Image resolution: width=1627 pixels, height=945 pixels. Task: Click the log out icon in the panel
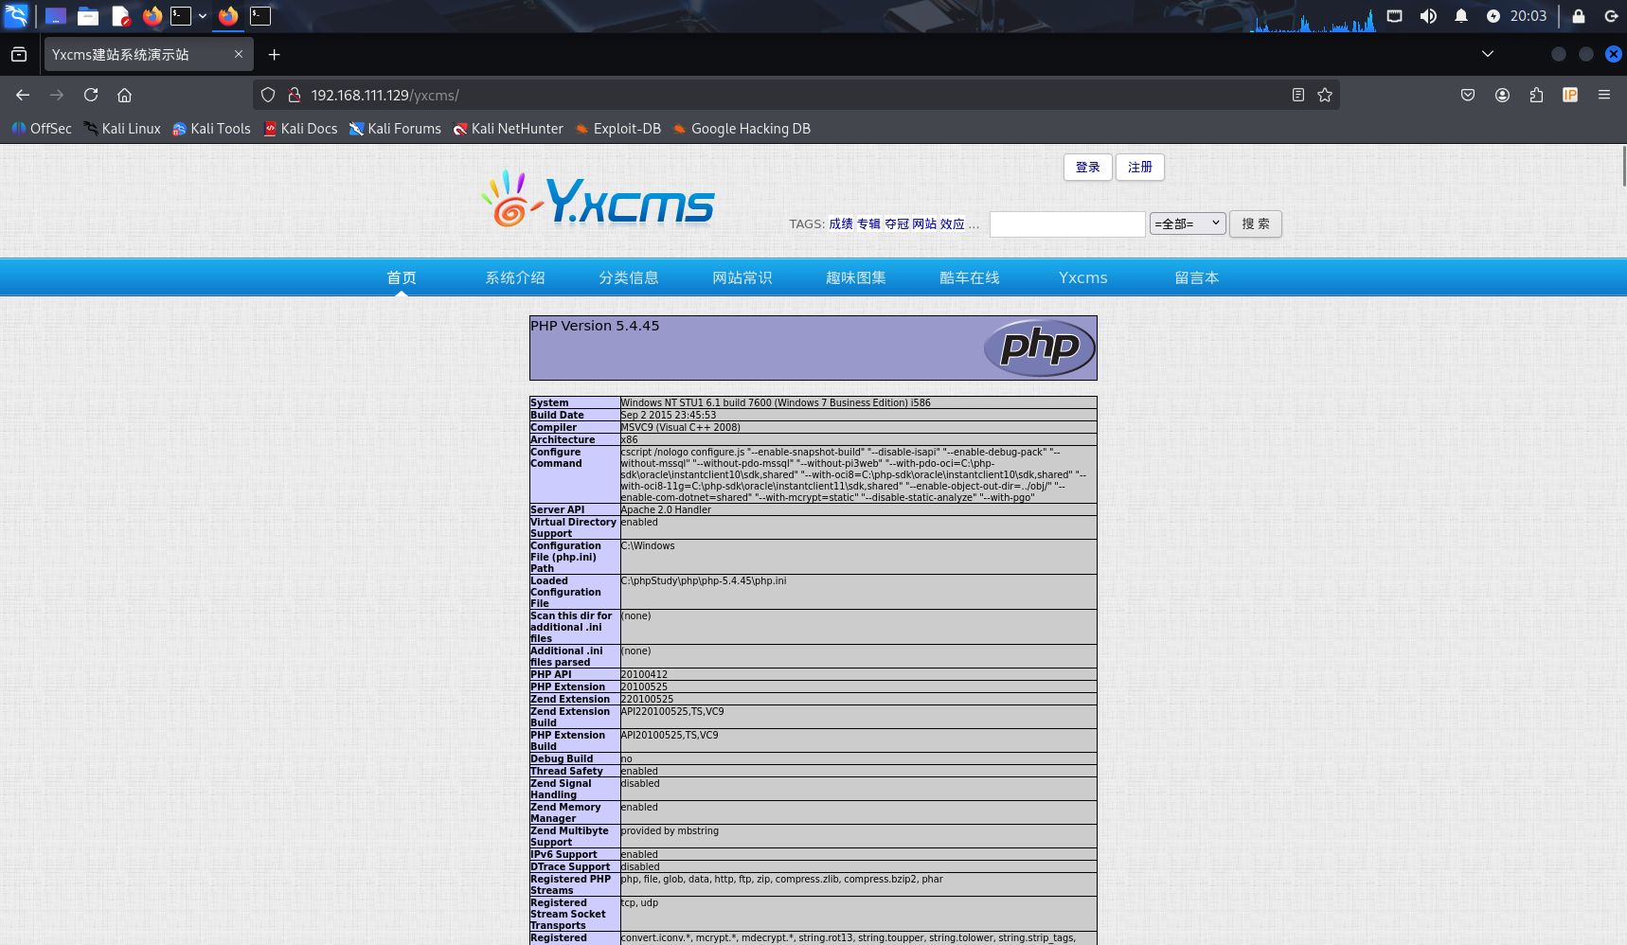[x=1611, y=16]
